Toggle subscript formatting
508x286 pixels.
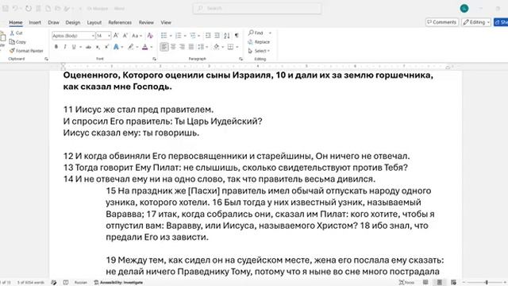point(98,47)
